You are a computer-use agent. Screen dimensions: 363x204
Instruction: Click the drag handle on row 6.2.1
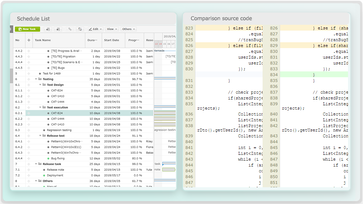click(29, 113)
